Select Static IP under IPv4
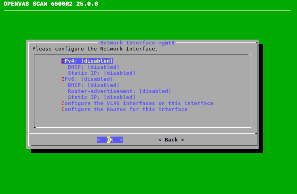The image size is (297, 194). 101,73
